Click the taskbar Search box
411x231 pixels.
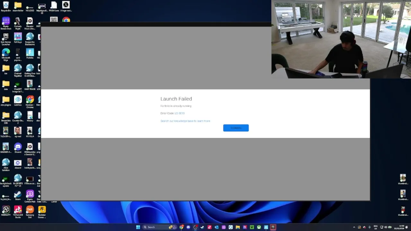pyautogui.click(x=160, y=227)
